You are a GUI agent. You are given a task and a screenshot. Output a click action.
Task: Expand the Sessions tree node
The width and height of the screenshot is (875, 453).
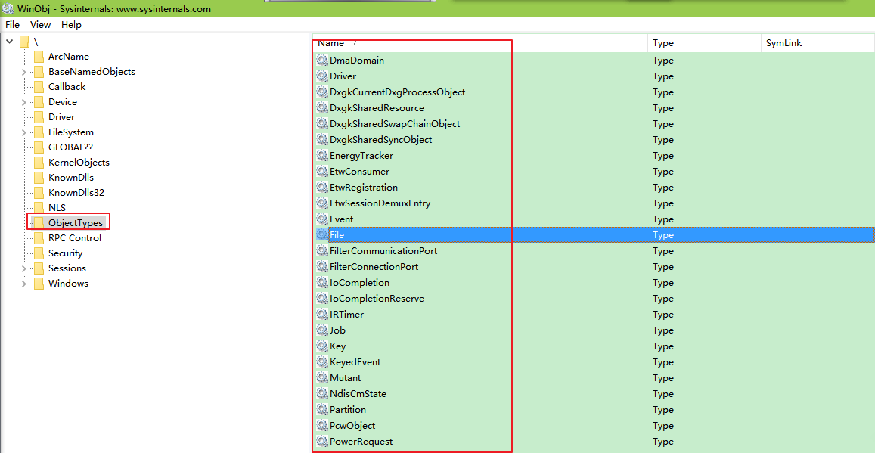pyautogui.click(x=23, y=268)
